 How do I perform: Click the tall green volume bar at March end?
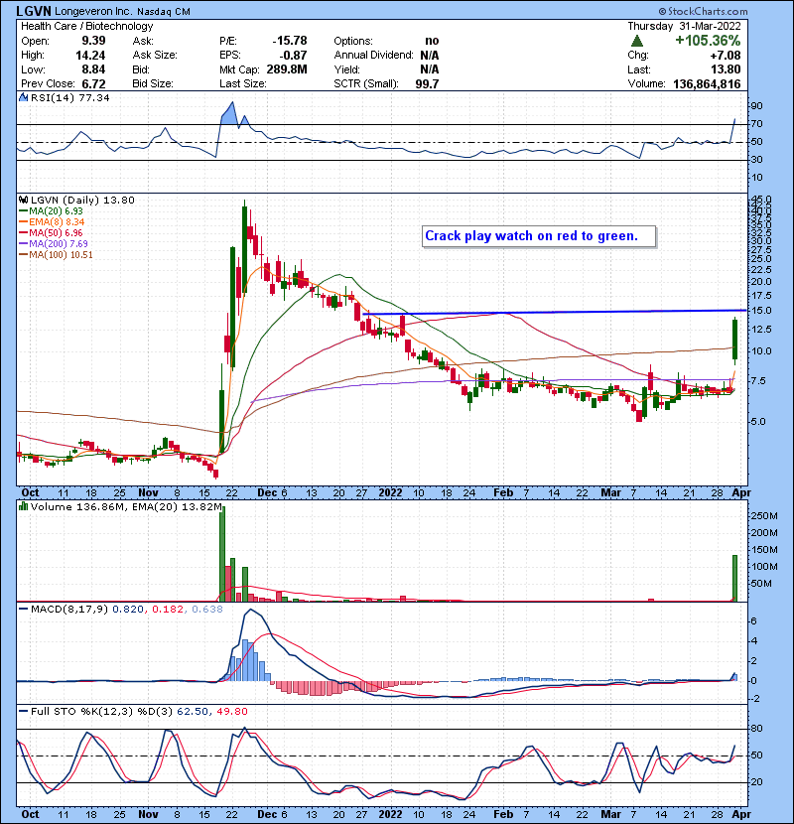(734, 578)
